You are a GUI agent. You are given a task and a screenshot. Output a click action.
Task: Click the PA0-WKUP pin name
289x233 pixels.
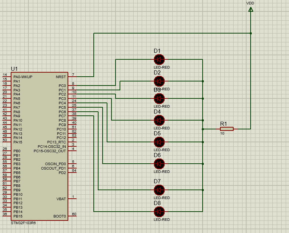(x=23, y=77)
